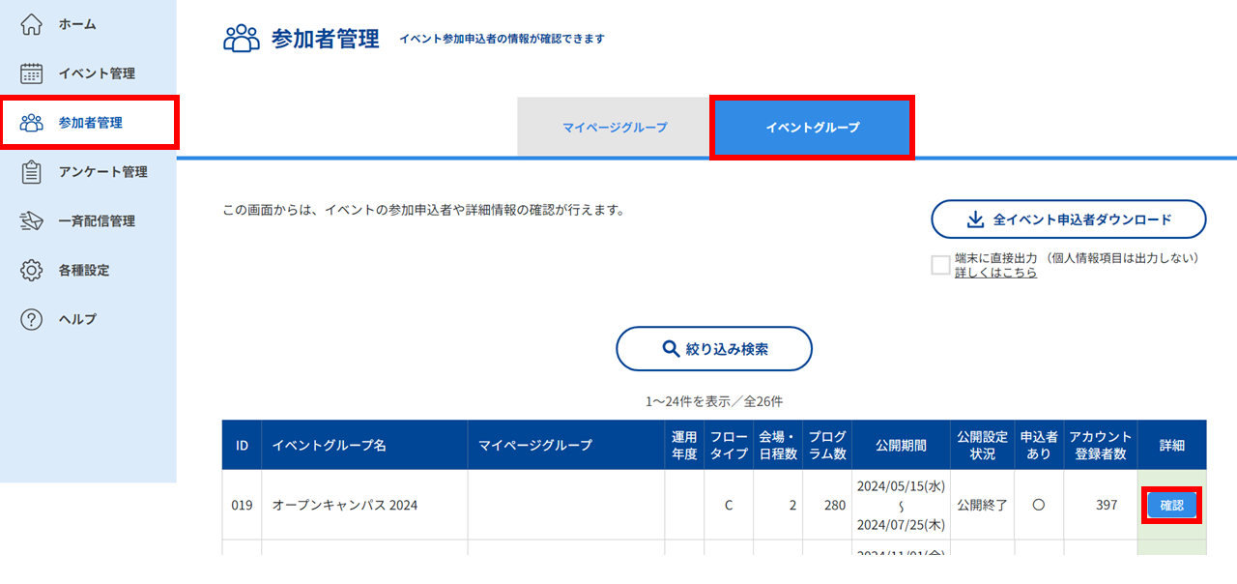The width and height of the screenshot is (1237, 584).
Task: Select the イベントグループ tab
Action: pos(813,127)
